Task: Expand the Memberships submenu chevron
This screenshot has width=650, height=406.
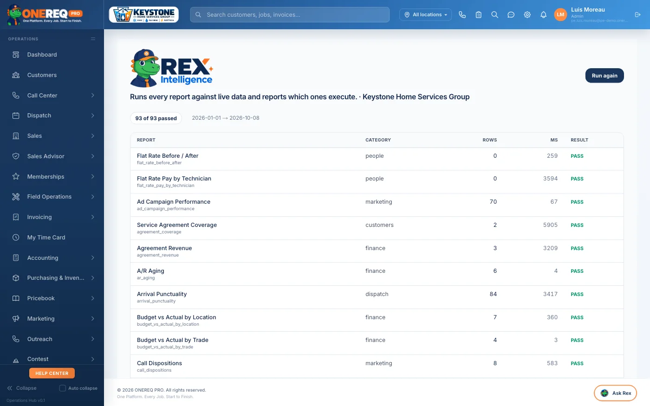Action: [x=93, y=177]
